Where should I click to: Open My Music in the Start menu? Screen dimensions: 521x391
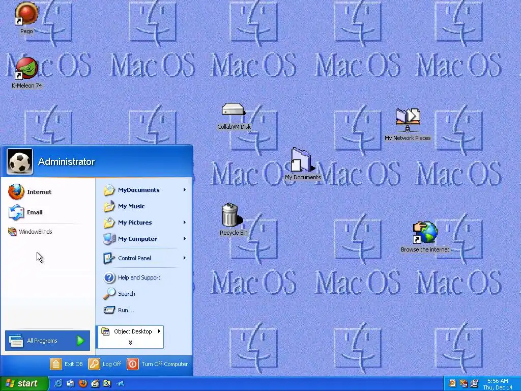tap(144, 206)
